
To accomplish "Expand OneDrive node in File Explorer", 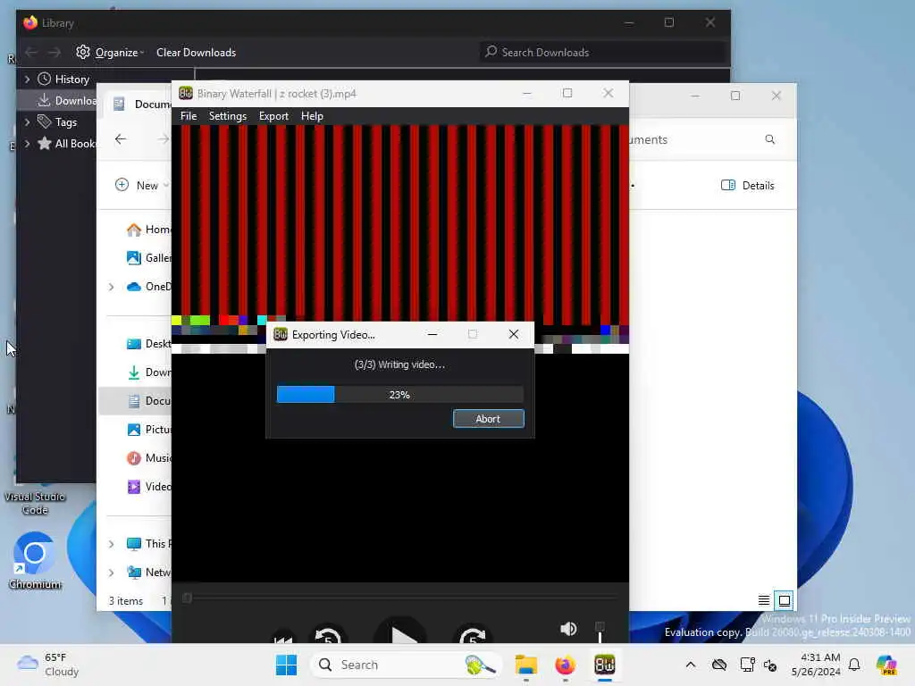I will (x=111, y=287).
